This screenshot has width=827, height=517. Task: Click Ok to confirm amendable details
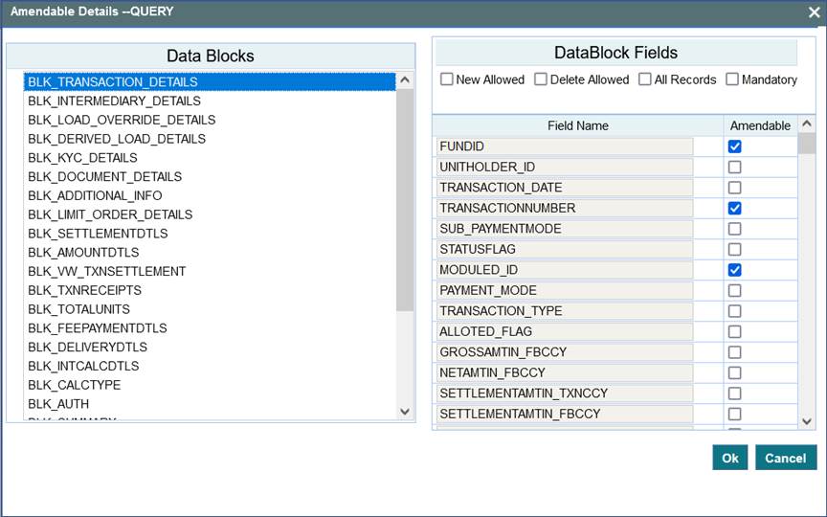click(x=730, y=458)
